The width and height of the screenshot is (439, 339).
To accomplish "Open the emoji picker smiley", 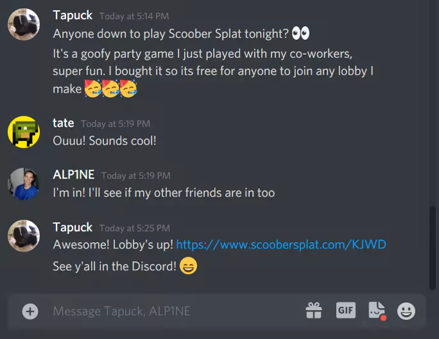I will click(x=406, y=311).
